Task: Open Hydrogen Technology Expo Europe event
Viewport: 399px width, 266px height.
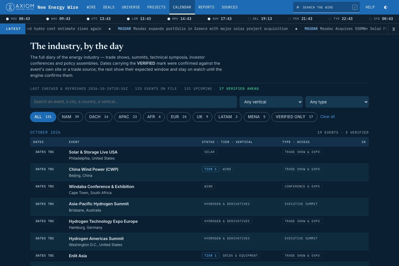Action: point(103,221)
